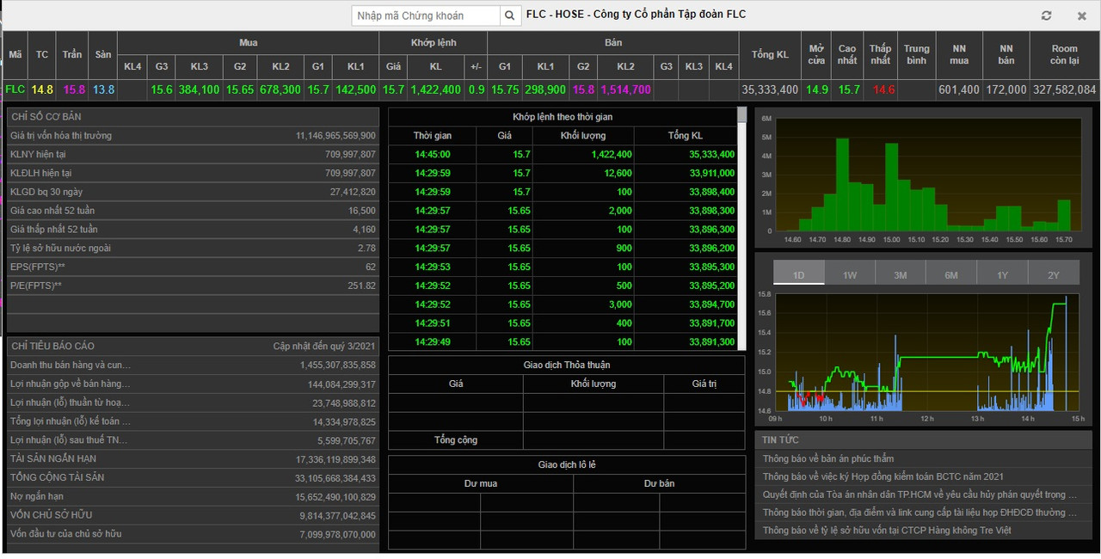The image size is (1101, 559).
Task: Click buy volume 678,300
Action: [280, 89]
